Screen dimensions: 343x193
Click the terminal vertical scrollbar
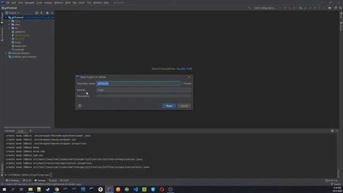tap(338, 173)
